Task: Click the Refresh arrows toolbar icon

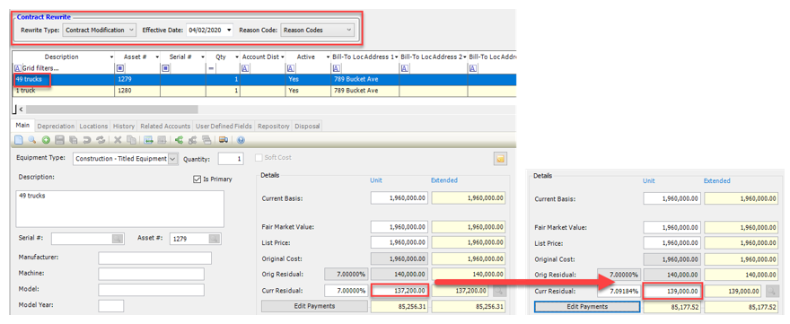Action: click(x=101, y=140)
